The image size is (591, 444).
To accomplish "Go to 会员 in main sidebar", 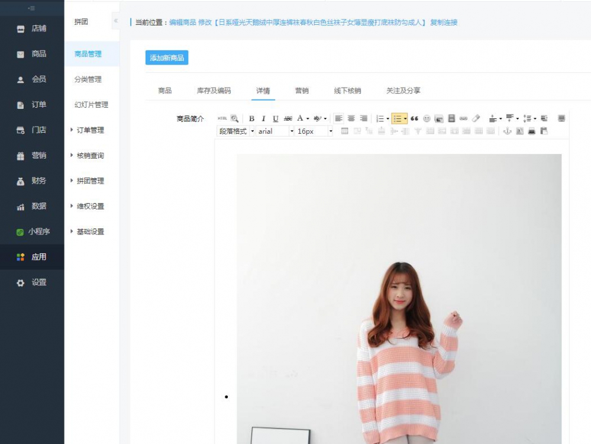I will [32, 79].
